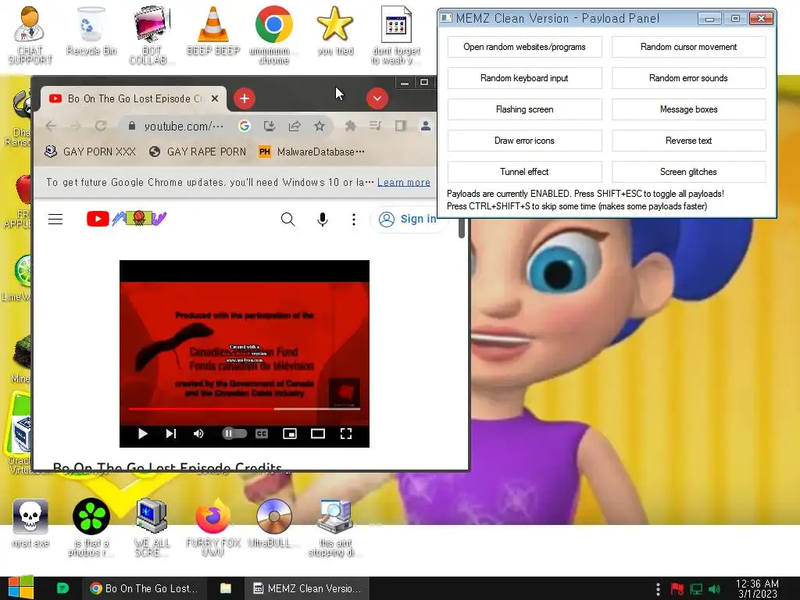Open YouTube three-dot settings menu

click(x=354, y=220)
